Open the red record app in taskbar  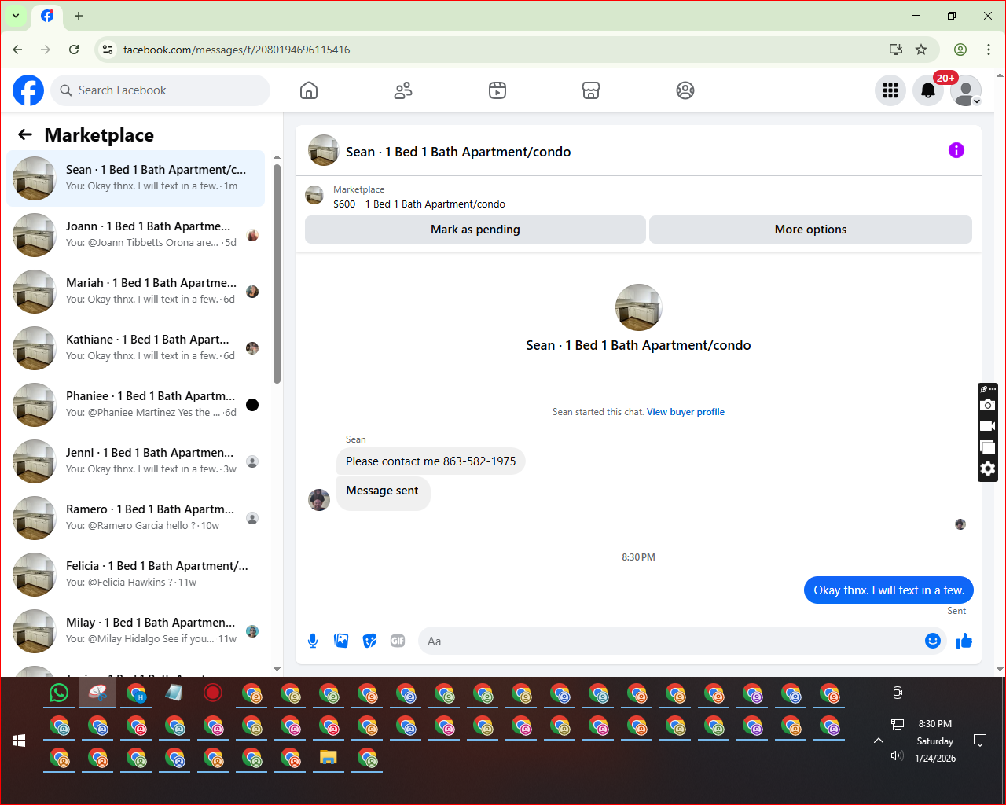tap(213, 693)
